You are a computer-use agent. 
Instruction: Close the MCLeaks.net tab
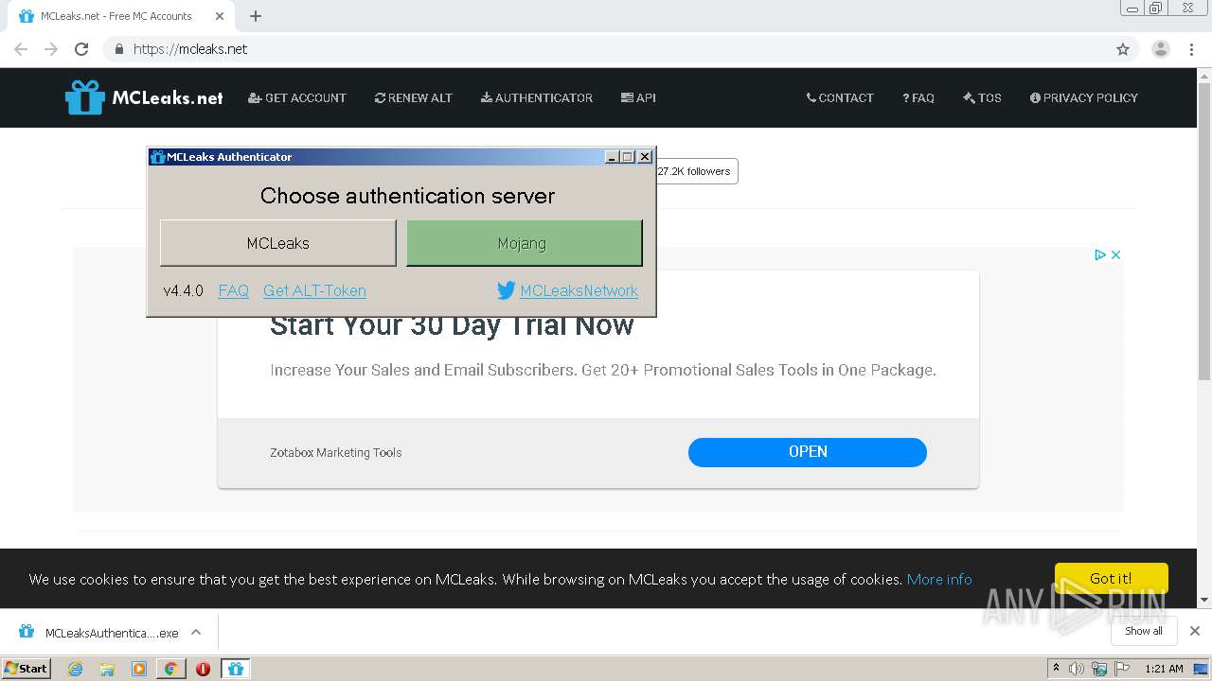220,16
